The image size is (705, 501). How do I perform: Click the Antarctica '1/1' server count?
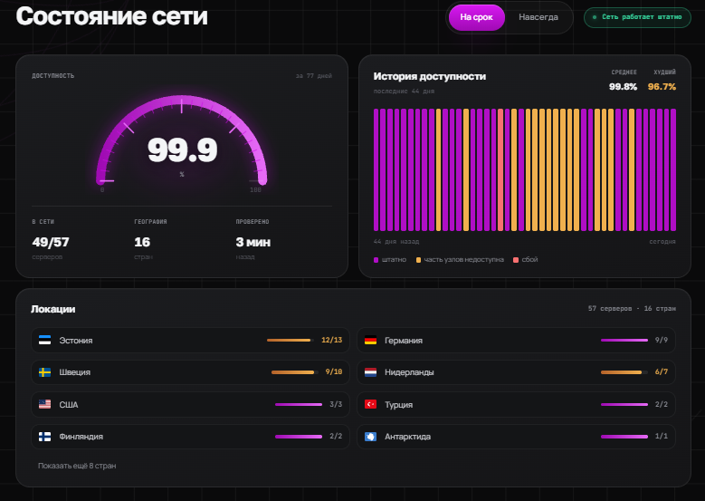(661, 436)
